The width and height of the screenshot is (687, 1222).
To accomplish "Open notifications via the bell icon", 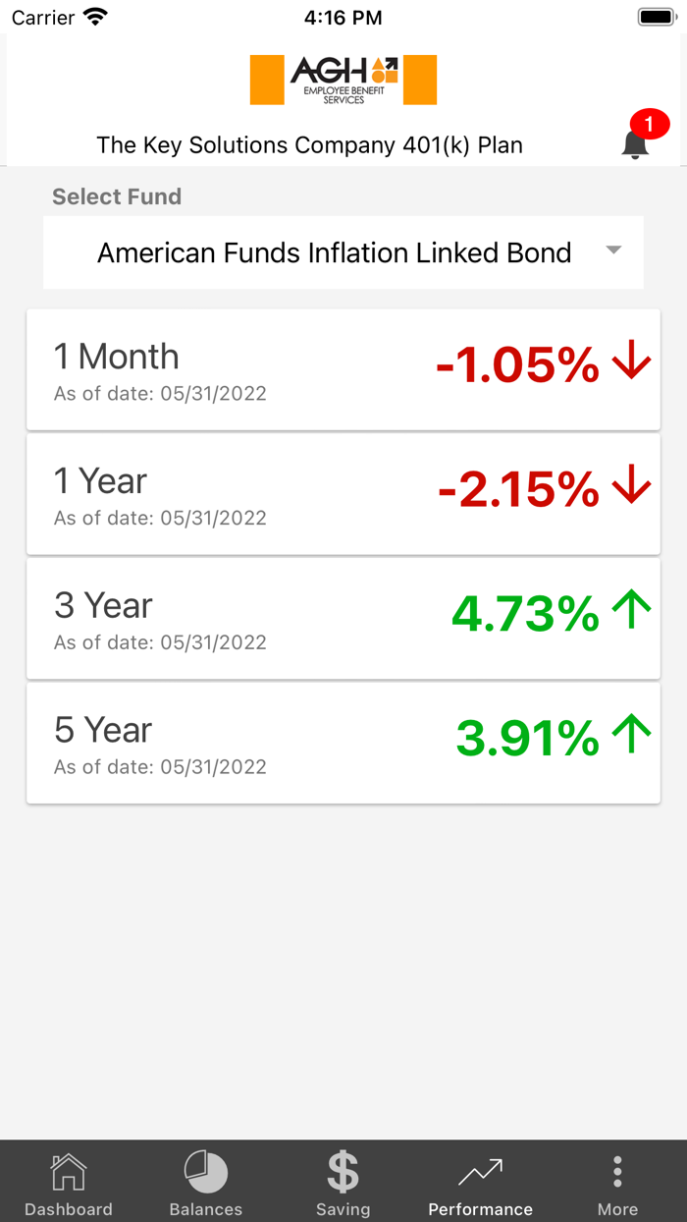I will pos(635,145).
